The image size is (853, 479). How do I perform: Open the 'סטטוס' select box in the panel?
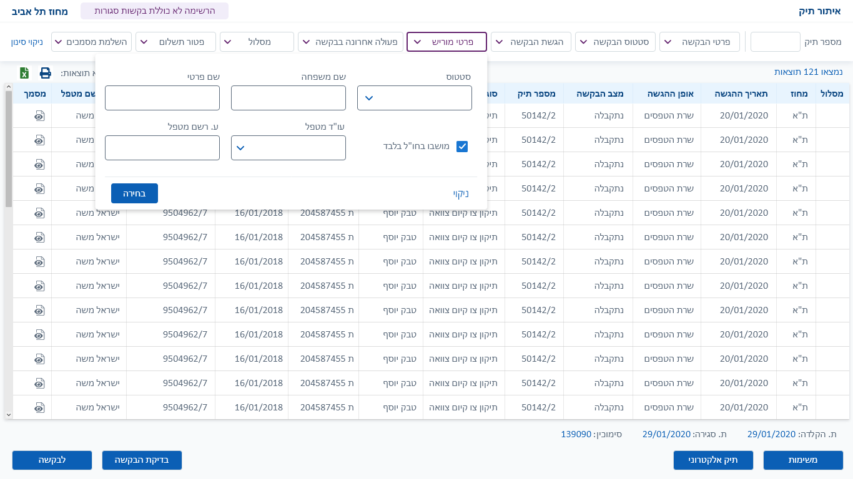(x=415, y=98)
